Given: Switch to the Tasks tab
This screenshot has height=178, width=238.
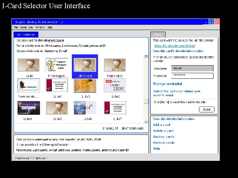Looking at the screenshot, I should 158,35.
